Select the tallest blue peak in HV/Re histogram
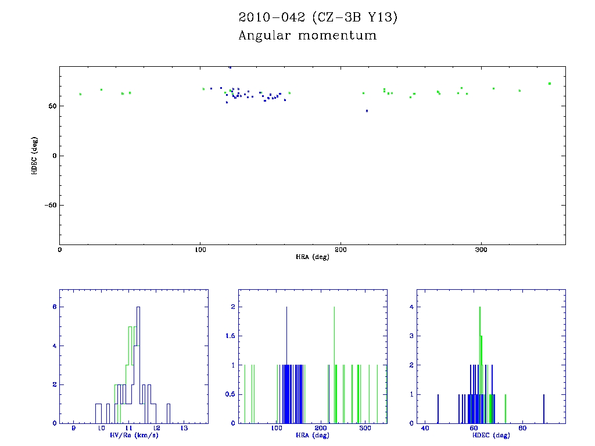 point(138,308)
